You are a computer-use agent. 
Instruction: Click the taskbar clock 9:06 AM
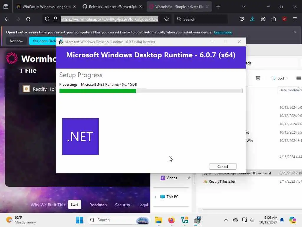coord(268,220)
